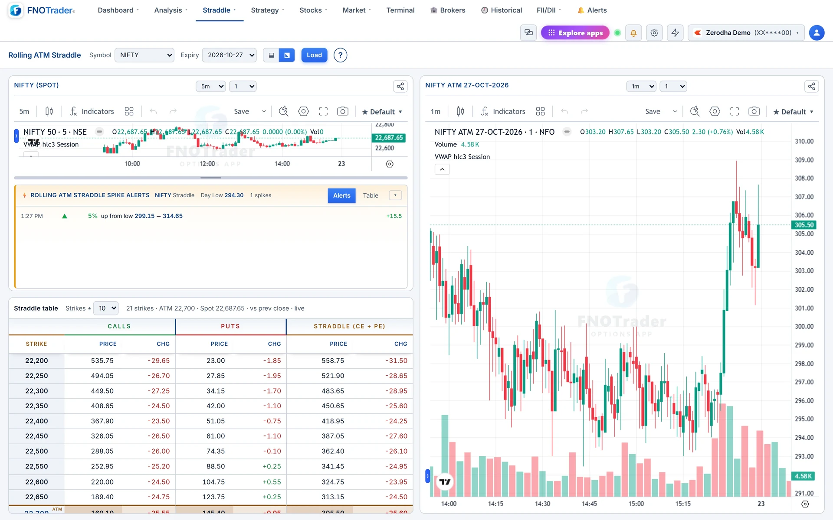This screenshot has width=833, height=520.
Task: Open Indicators in ATM straddle chart toolbar
Action: tap(503, 111)
